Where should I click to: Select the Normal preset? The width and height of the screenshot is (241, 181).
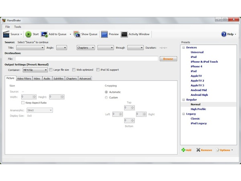[196, 104]
